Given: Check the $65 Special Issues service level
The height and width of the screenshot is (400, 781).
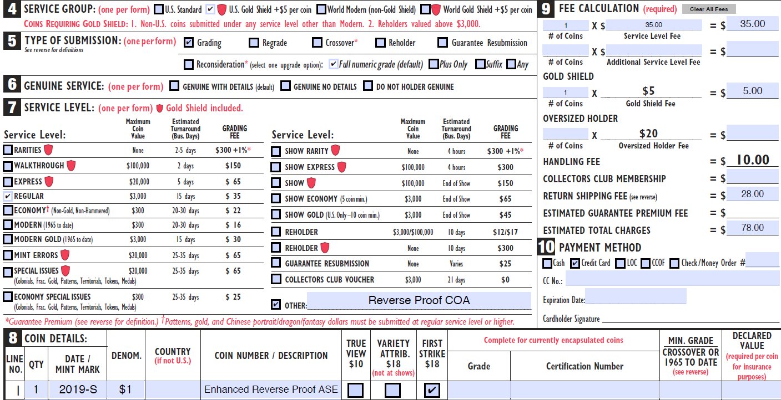Looking at the screenshot, I should click(8, 272).
